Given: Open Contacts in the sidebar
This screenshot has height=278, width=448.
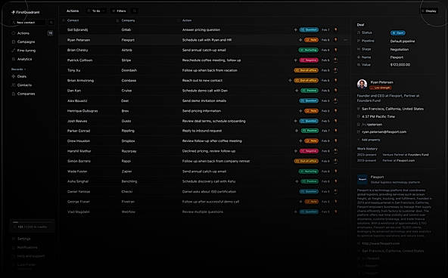Looking at the screenshot, I should 24,85.
